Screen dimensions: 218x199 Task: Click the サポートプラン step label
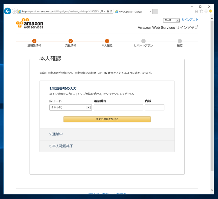point(143,45)
